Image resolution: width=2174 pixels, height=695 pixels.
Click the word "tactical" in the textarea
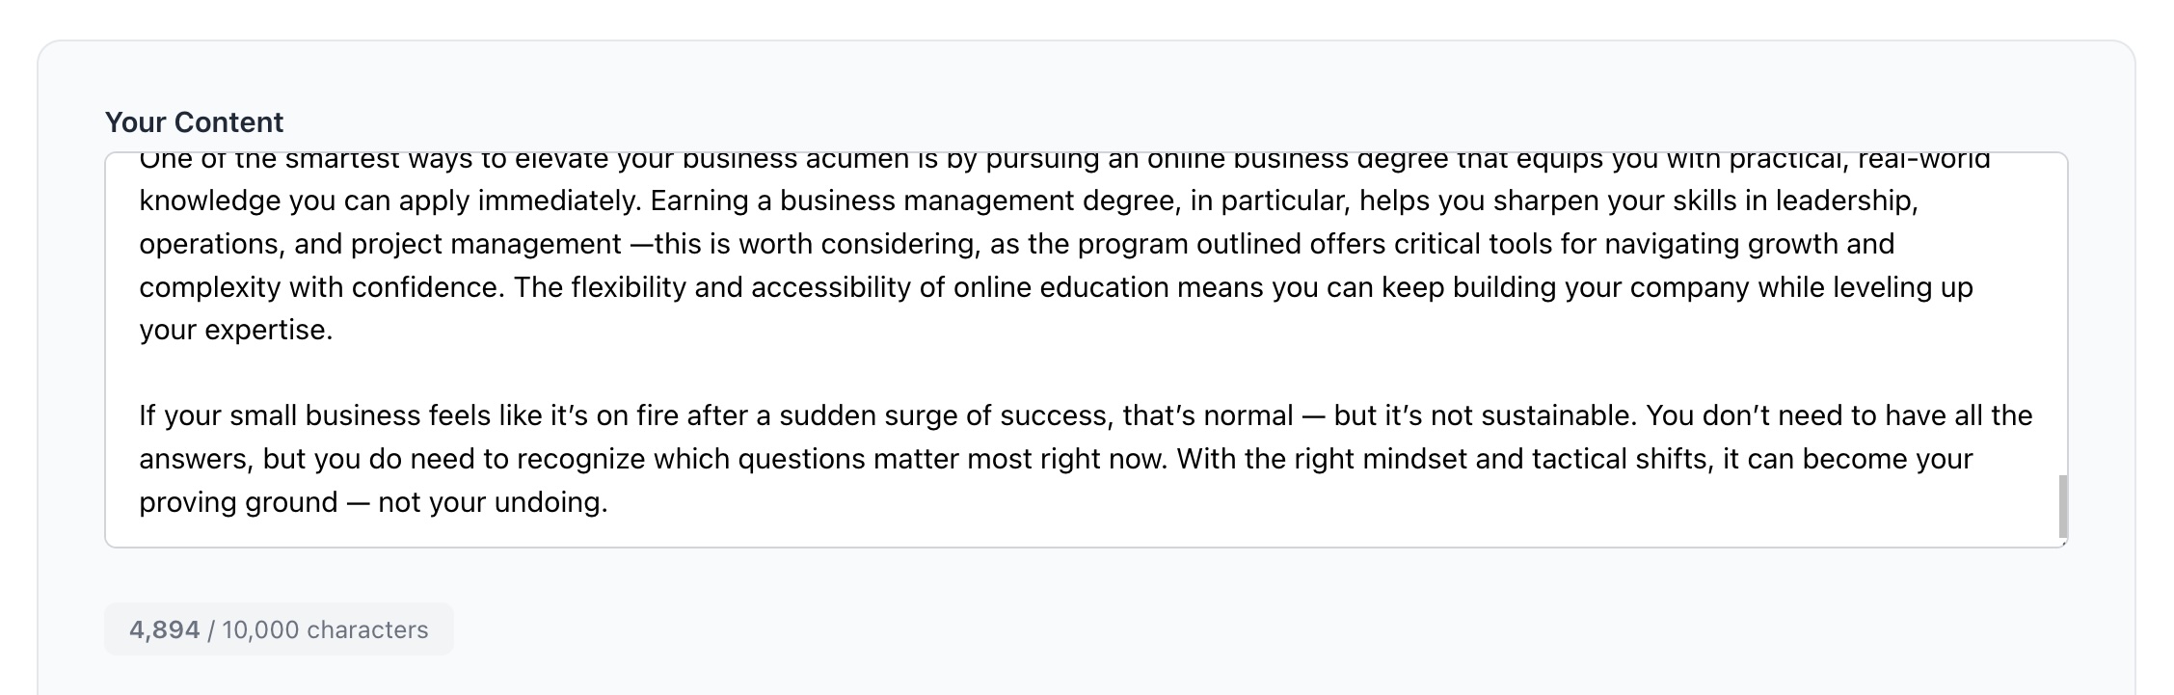click(1579, 459)
